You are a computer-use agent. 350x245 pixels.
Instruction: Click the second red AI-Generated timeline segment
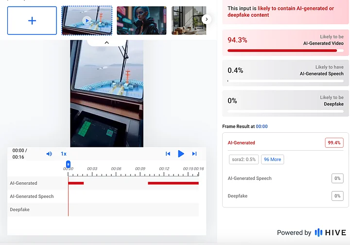[x=173, y=183]
